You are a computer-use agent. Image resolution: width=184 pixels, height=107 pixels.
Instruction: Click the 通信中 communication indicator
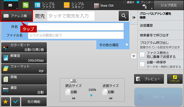[x=129, y=2]
